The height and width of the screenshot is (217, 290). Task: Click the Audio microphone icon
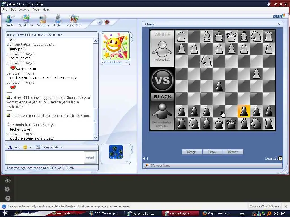pos(57,21)
